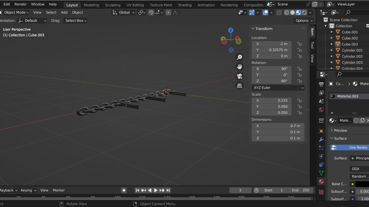Viewport: 369px width, 207px height.
Task: Click the new scene icon
Action: (x=315, y=4)
